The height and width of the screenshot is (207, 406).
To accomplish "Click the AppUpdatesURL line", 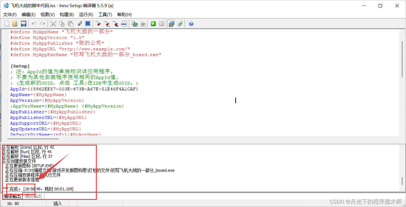I will [46, 129].
